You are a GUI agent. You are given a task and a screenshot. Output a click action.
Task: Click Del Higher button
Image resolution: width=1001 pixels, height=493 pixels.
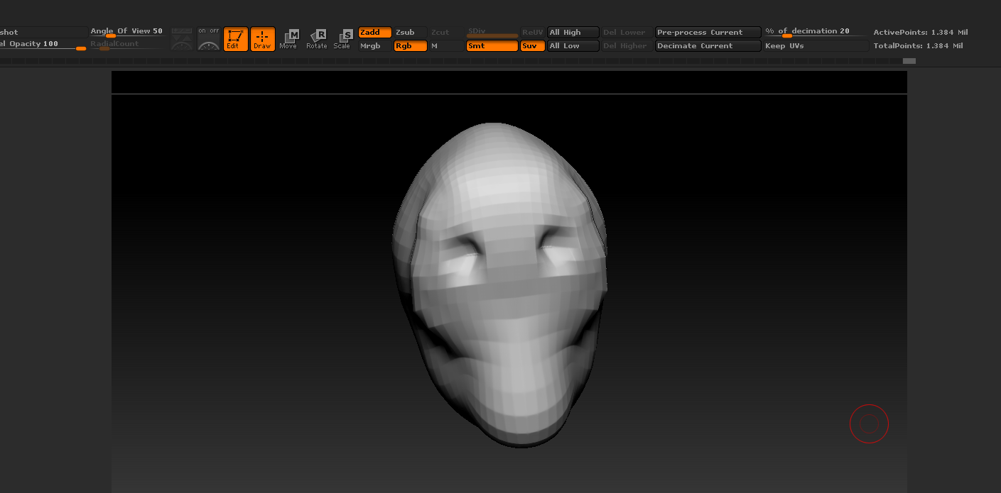pyautogui.click(x=627, y=46)
